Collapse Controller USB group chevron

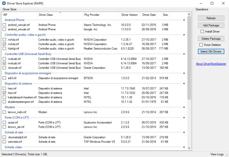[x=184, y=54]
